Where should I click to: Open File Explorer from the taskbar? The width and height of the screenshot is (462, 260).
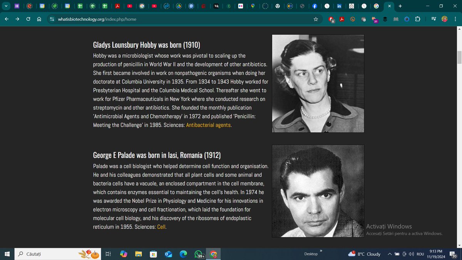(x=139, y=254)
